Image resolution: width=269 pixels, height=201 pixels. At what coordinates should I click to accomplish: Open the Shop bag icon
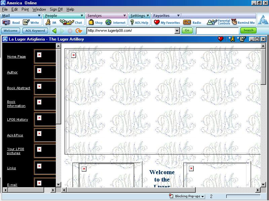[x=91, y=22]
